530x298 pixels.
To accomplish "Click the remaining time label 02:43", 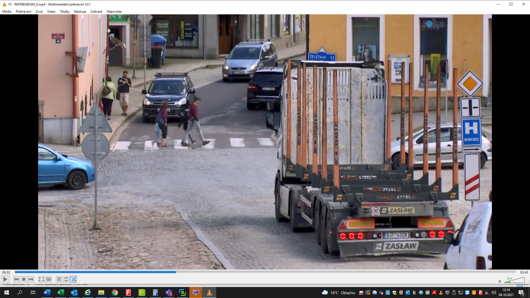I will (524, 272).
